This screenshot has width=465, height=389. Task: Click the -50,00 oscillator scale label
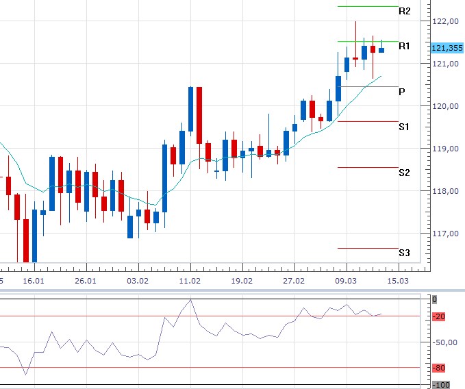pos(445,342)
